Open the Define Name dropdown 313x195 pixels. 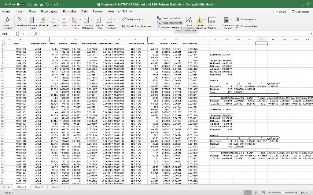pyautogui.click(x=143, y=19)
